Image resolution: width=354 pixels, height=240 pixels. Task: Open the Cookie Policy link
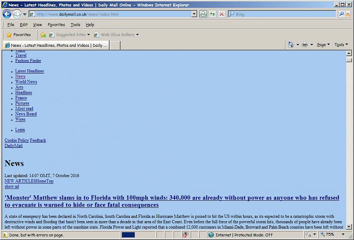[x=17, y=140]
